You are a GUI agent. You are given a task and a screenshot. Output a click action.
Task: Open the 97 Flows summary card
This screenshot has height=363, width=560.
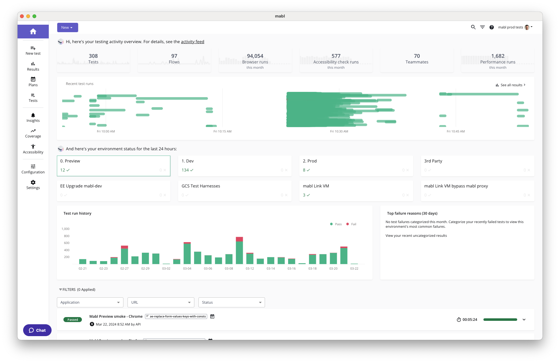click(174, 60)
